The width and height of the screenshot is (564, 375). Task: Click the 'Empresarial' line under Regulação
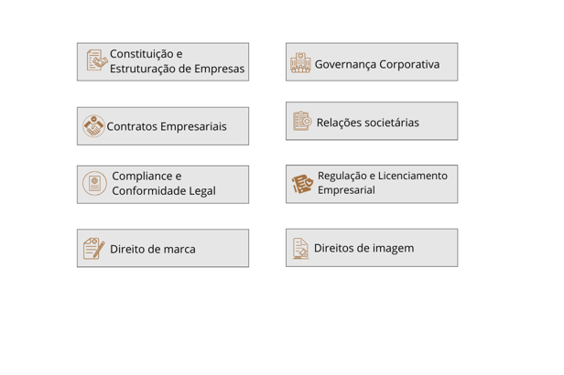tap(346, 190)
